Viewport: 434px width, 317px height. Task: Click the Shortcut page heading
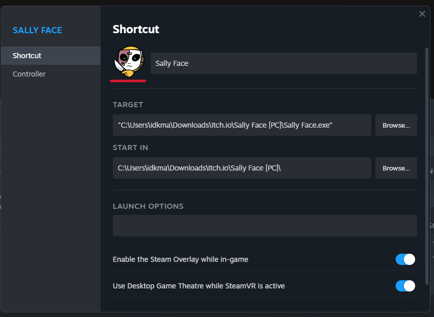pyautogui.click(x=136, y=29)
